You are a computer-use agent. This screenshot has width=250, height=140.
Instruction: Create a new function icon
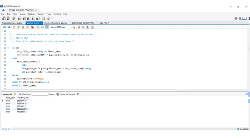tap(38, 18)
